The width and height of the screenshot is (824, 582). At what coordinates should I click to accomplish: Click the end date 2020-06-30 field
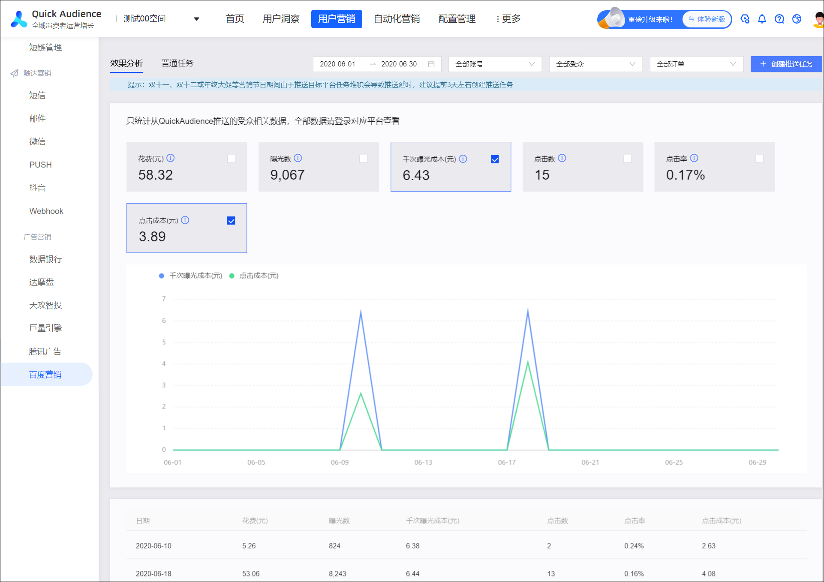(x=399, y=64)
